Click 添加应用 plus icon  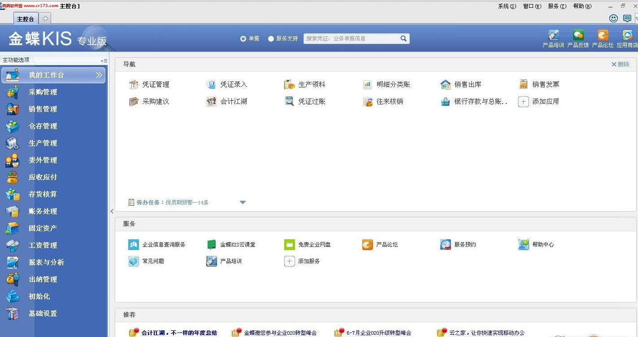tap(523, 102)
